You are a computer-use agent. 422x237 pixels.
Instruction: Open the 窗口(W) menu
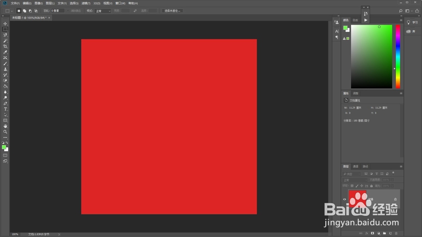120,3
